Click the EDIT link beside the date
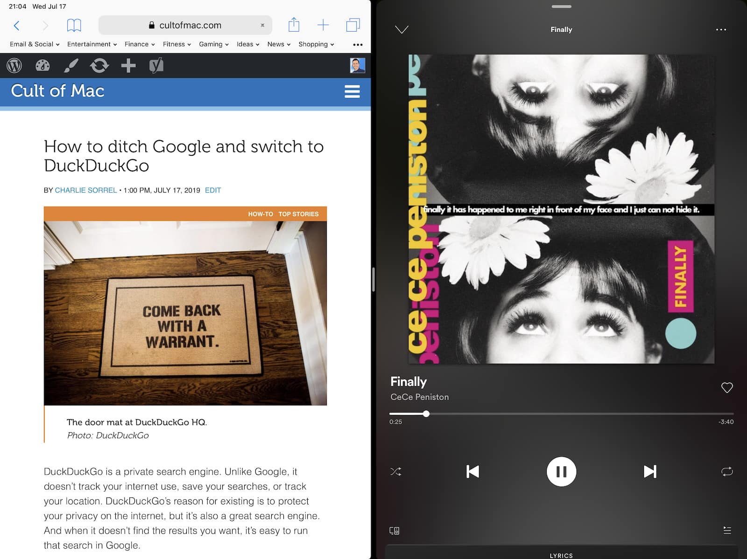The image size is (747, 559). click(213, 190)
